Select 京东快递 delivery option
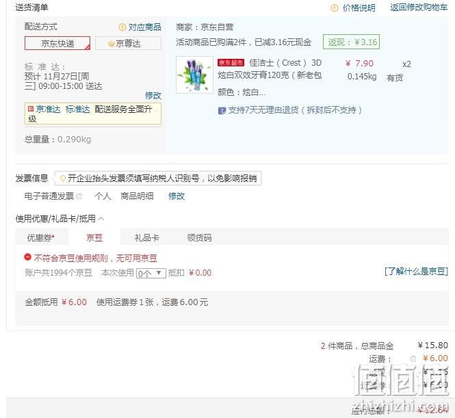 point(57,43)
